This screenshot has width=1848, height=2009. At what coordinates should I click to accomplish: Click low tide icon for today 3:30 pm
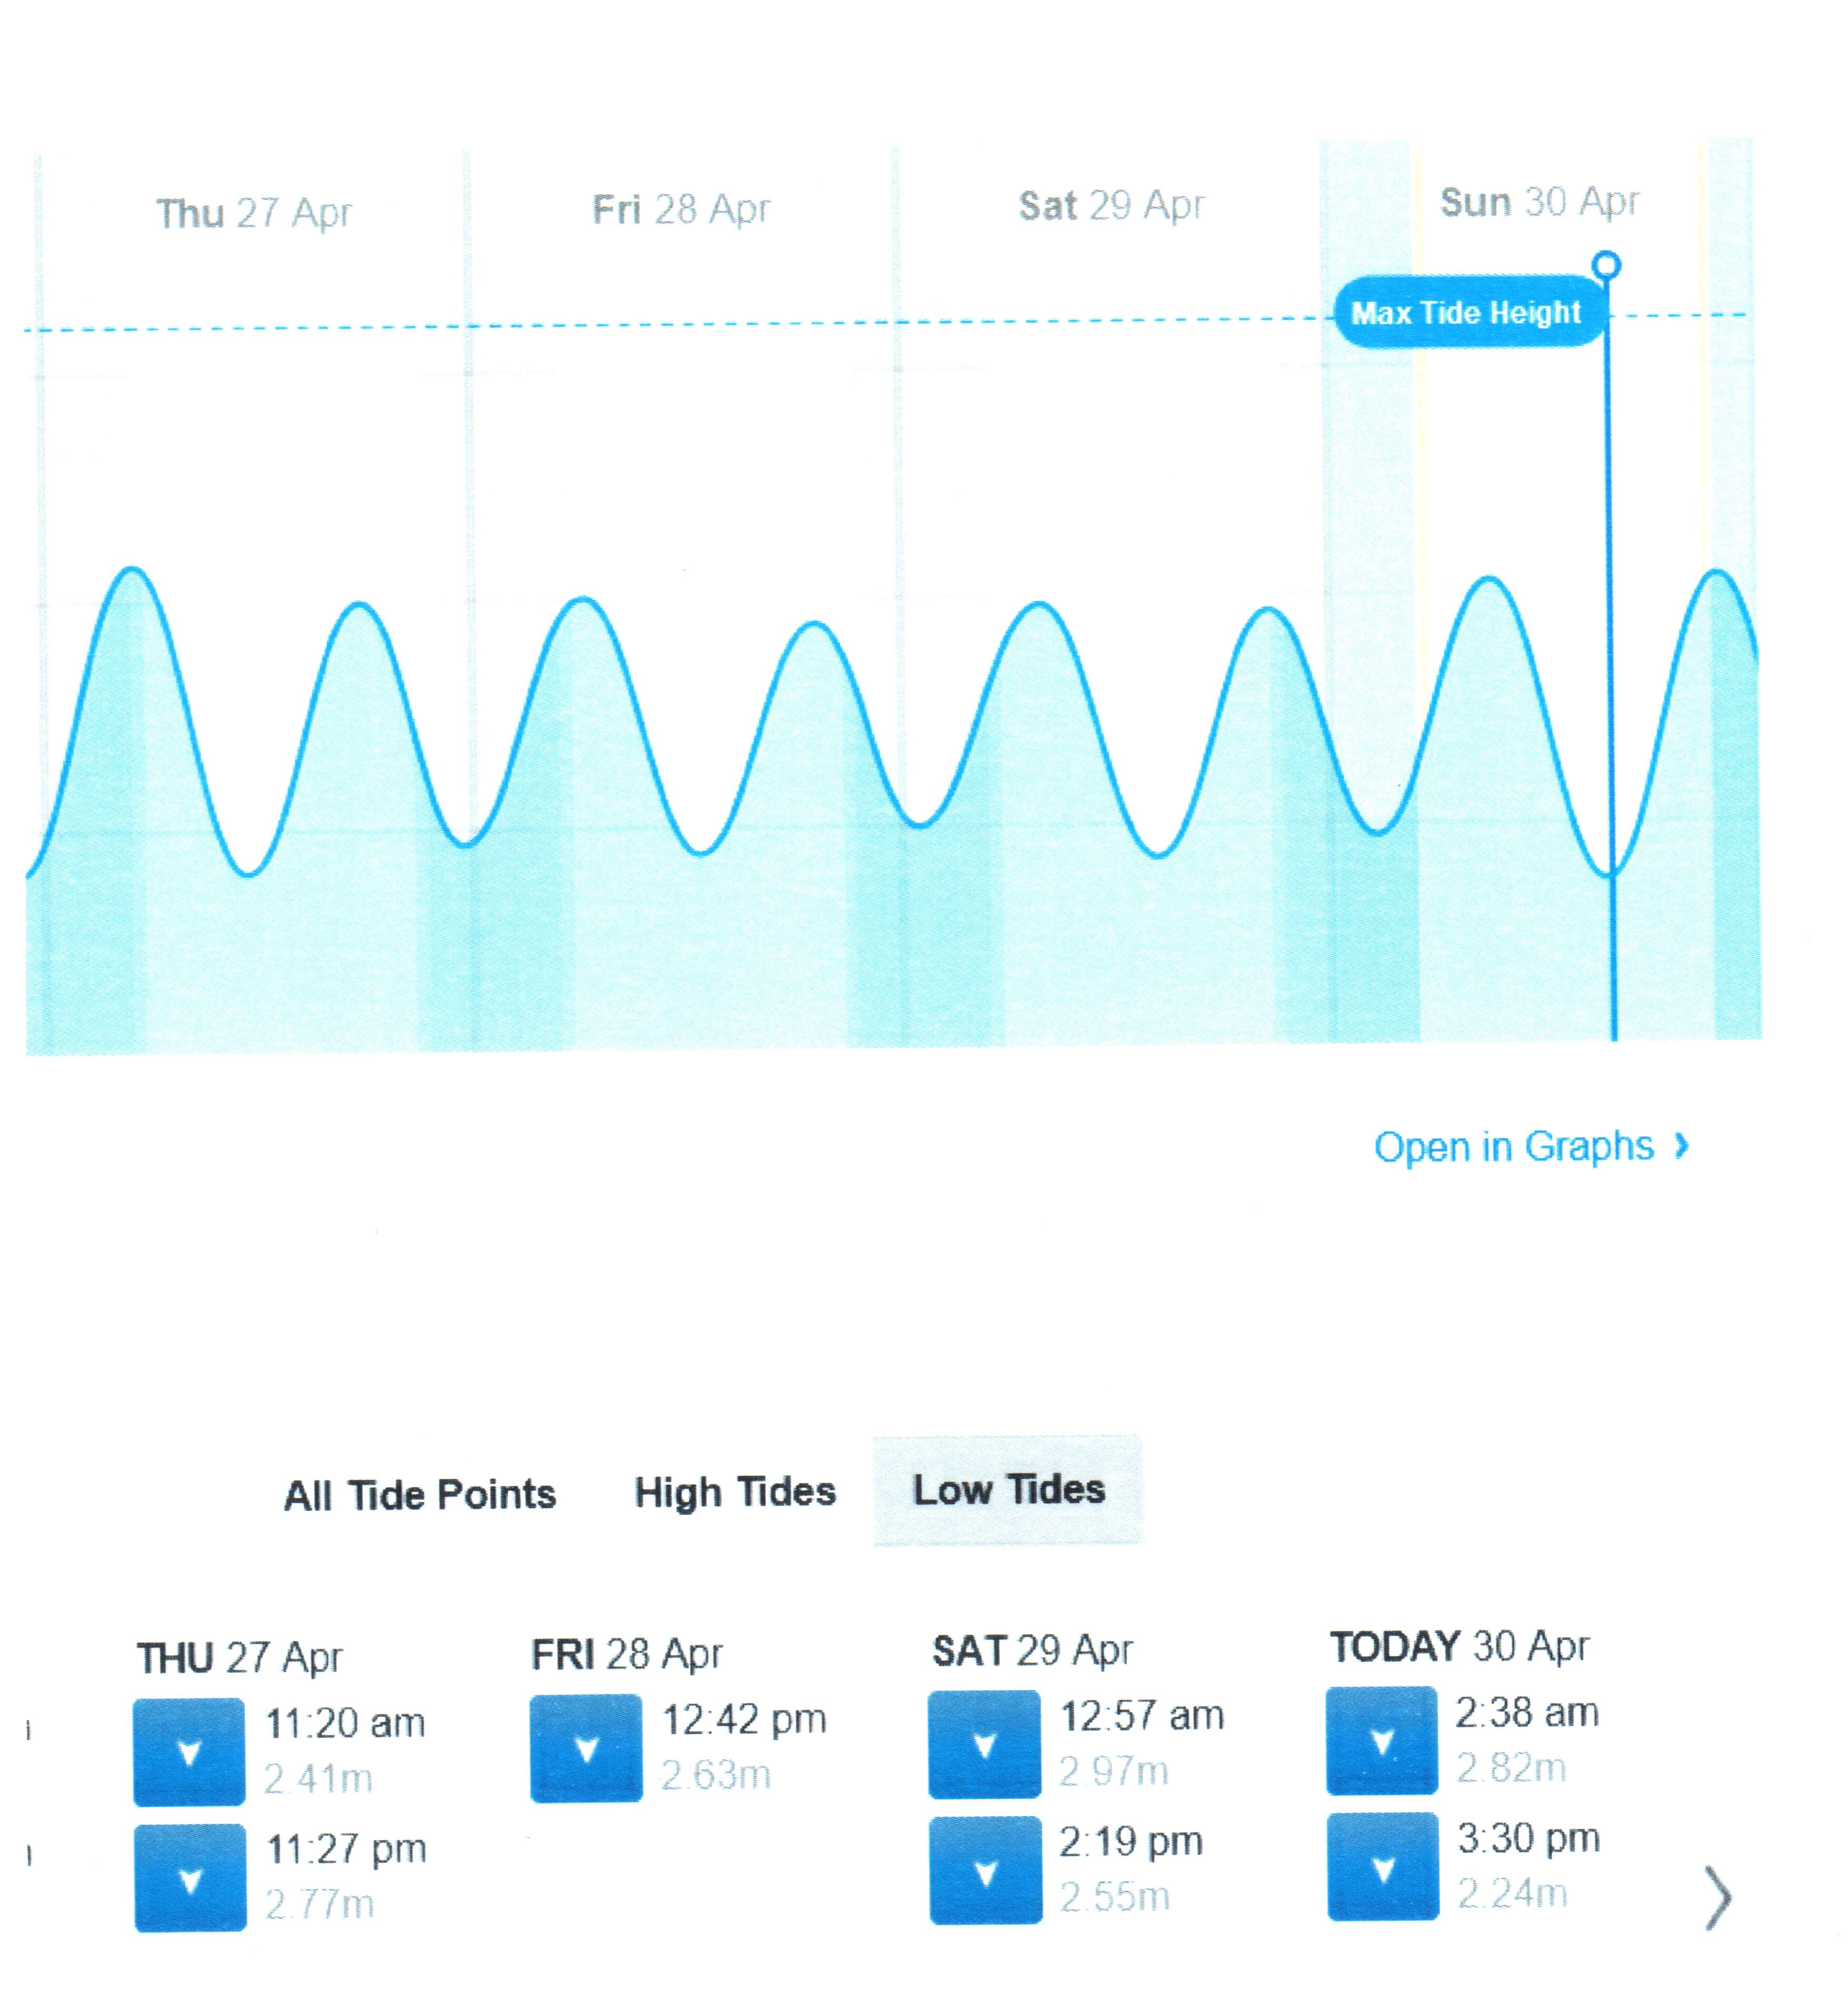1383,1866
